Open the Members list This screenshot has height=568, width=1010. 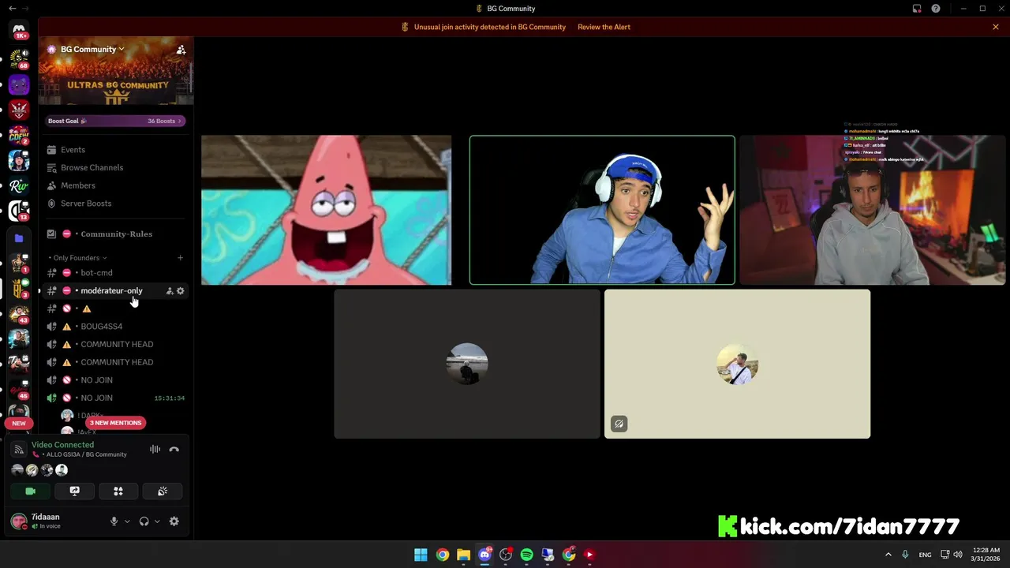(77, 185)
